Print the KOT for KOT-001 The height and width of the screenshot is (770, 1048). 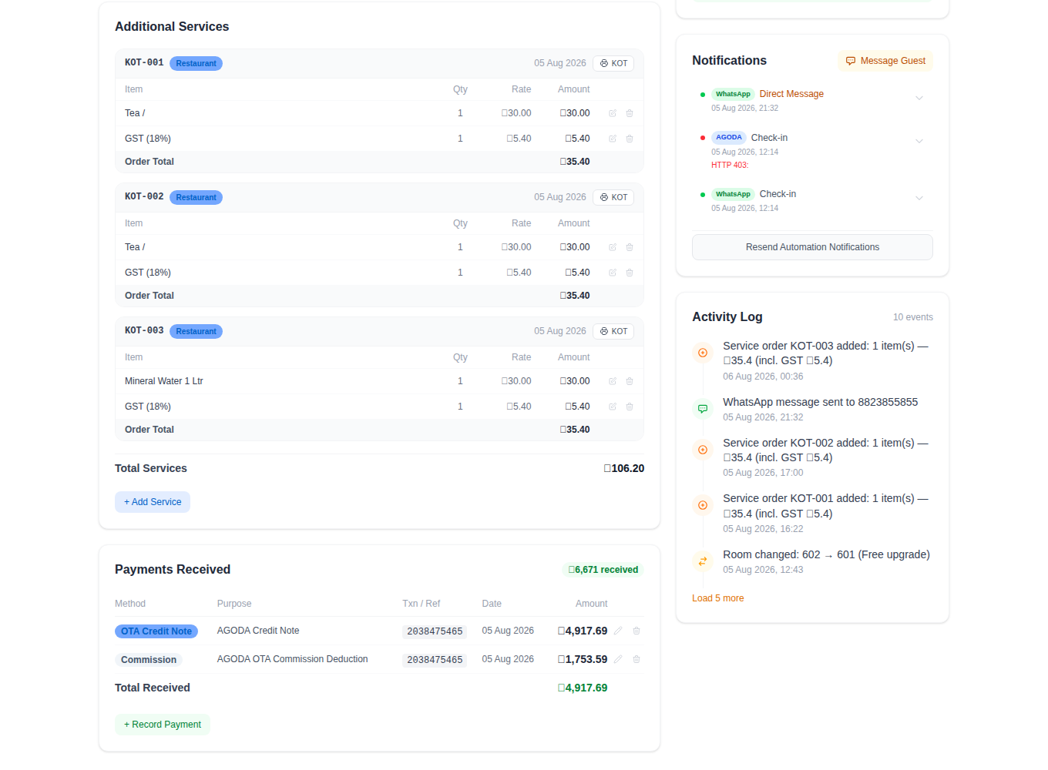tap(613, 63)
